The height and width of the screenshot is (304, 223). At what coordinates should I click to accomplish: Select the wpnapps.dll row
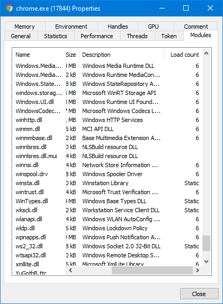(x=107, y=237)
